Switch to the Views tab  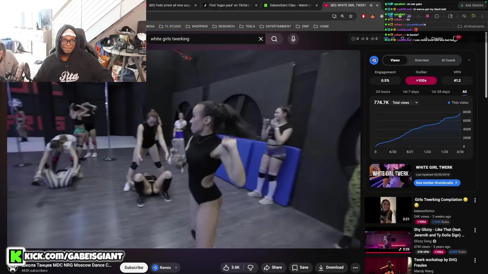coord(395,60)
